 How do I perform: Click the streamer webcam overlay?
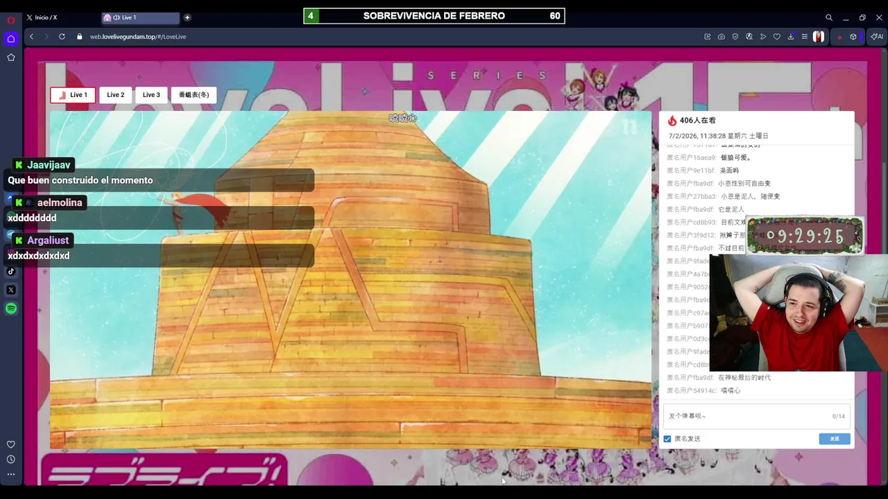[799, 313]
